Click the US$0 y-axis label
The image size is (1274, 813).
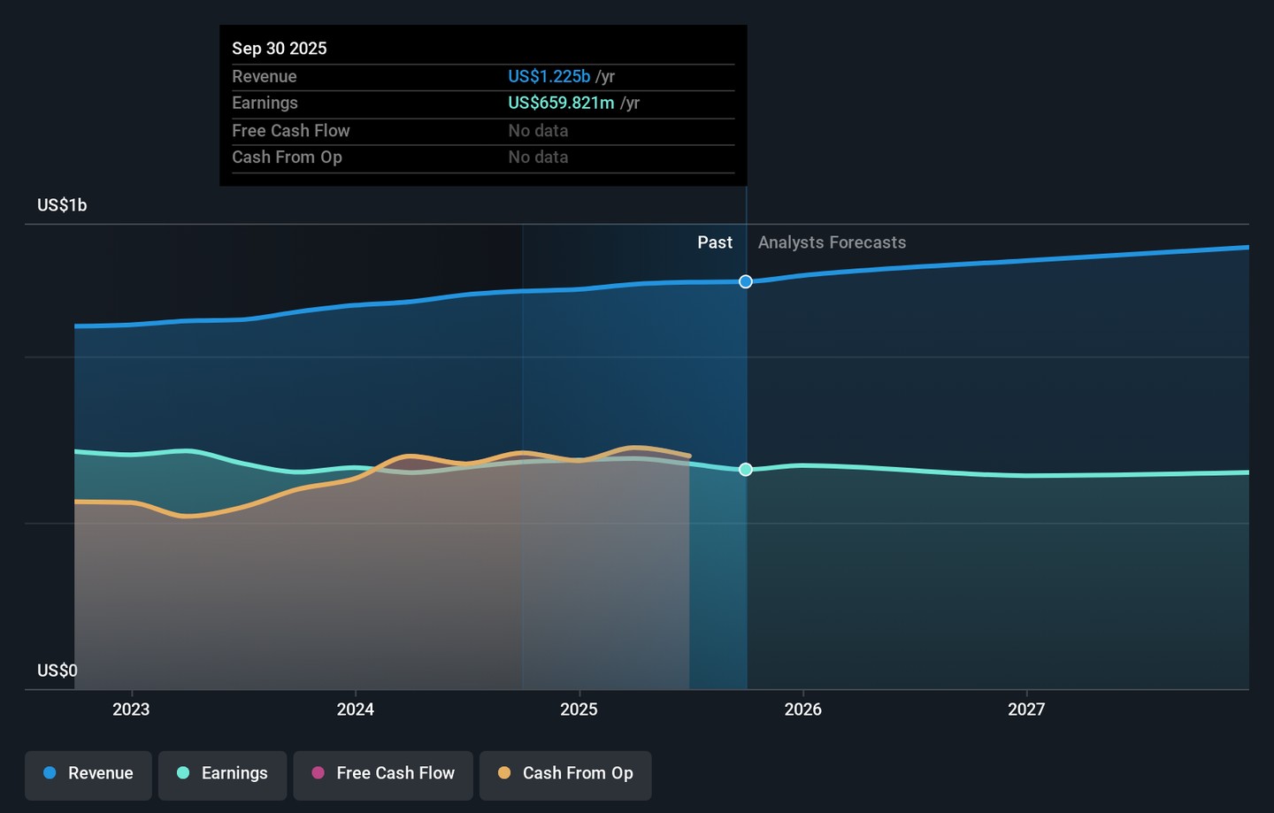pos(58,671)
